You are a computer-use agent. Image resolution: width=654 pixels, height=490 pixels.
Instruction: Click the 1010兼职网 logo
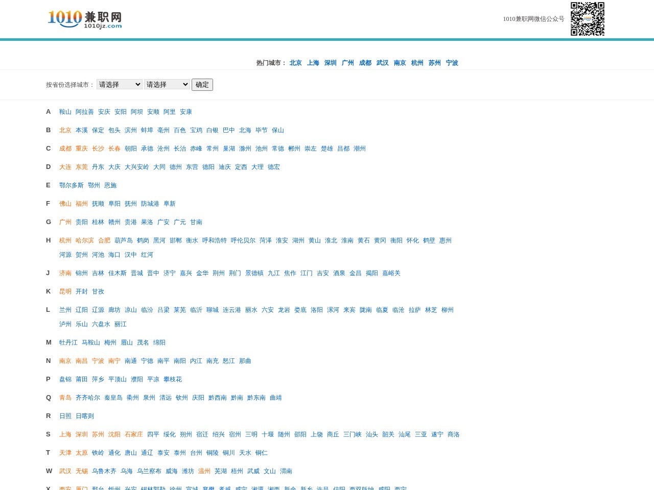85,19
